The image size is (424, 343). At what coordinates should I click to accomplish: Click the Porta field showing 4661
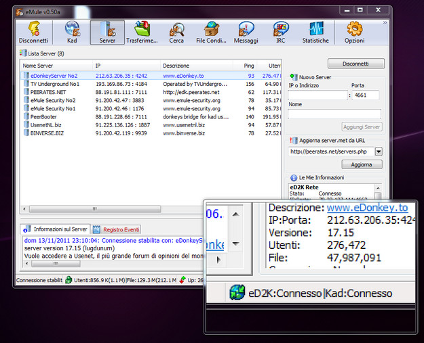(366, 95)
